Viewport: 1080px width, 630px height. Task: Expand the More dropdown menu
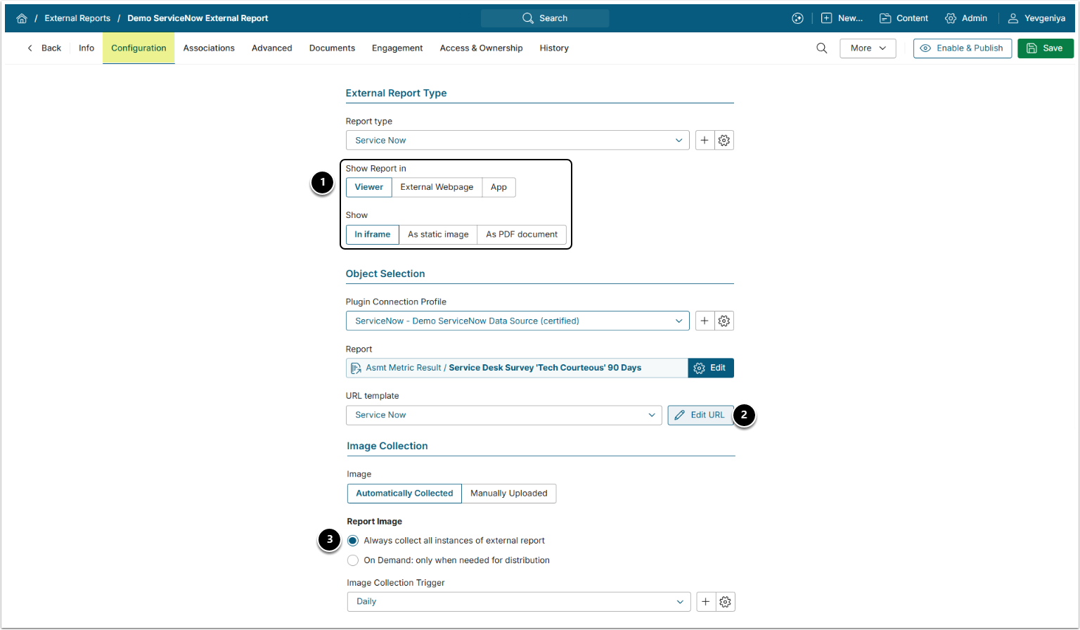coord(868,48)
